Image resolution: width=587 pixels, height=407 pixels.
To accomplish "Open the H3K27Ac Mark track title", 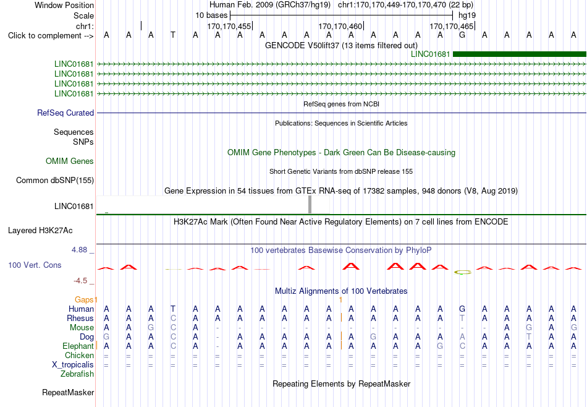I will coord(341,222).
